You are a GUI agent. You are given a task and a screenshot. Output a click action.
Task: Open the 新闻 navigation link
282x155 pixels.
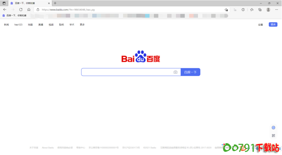tap(6, 25)
